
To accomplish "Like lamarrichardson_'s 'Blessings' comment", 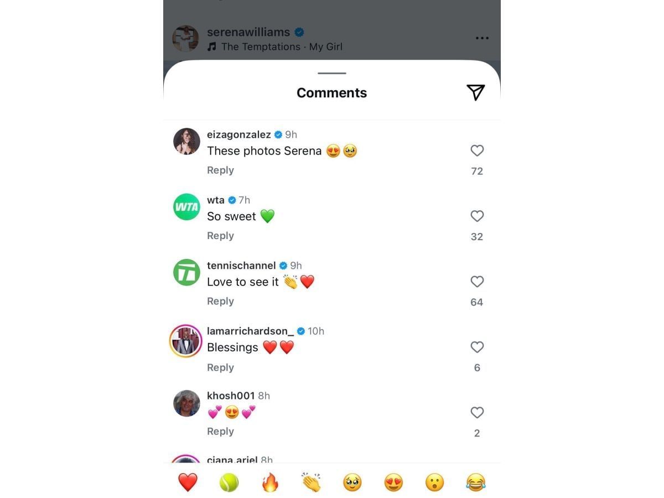I will point(477,347).
